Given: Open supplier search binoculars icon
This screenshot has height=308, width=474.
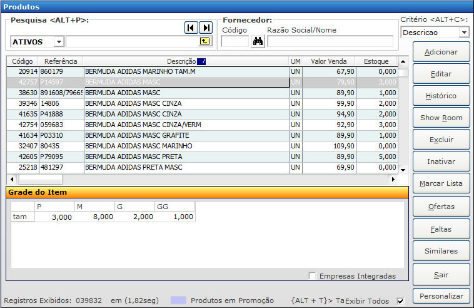Looking at the screenshot, I should (x=258, y=41).
